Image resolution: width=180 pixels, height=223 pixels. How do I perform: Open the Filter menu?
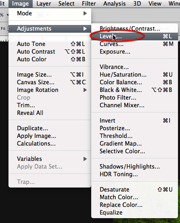tap(89, 4)
